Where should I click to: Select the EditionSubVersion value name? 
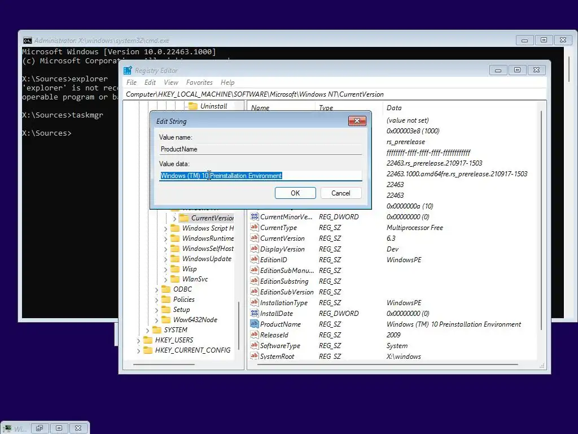tap(287, 292)
